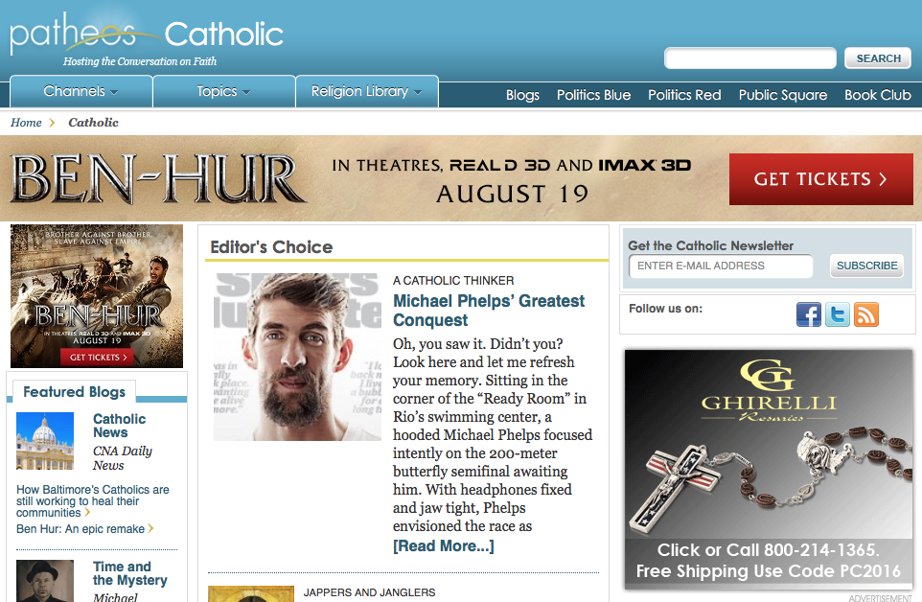
Task: Open the RSS feed icon
Action: pos(866,314)
